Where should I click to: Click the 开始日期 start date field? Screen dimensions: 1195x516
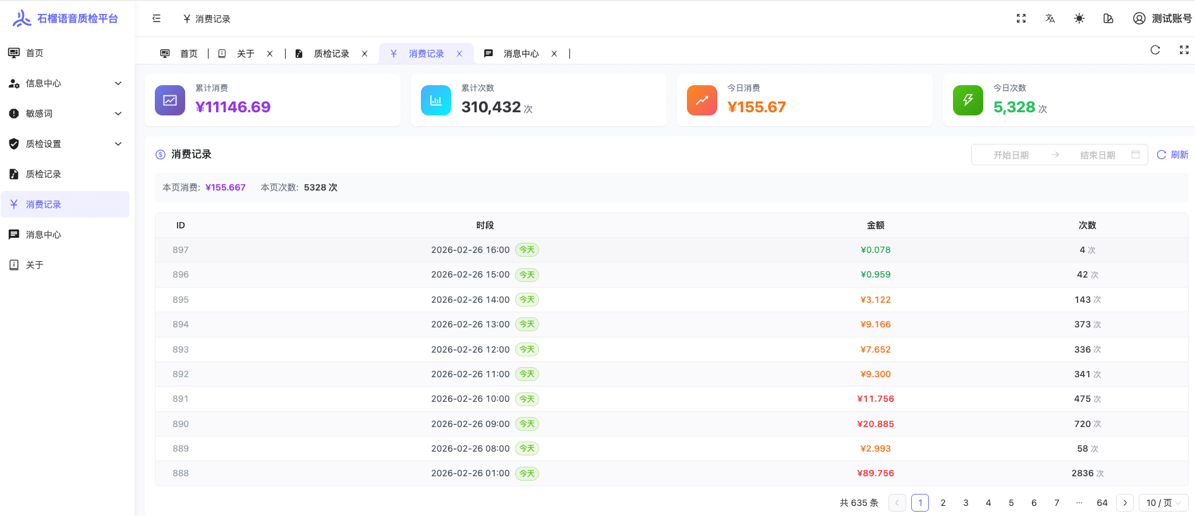(1010, 155)
